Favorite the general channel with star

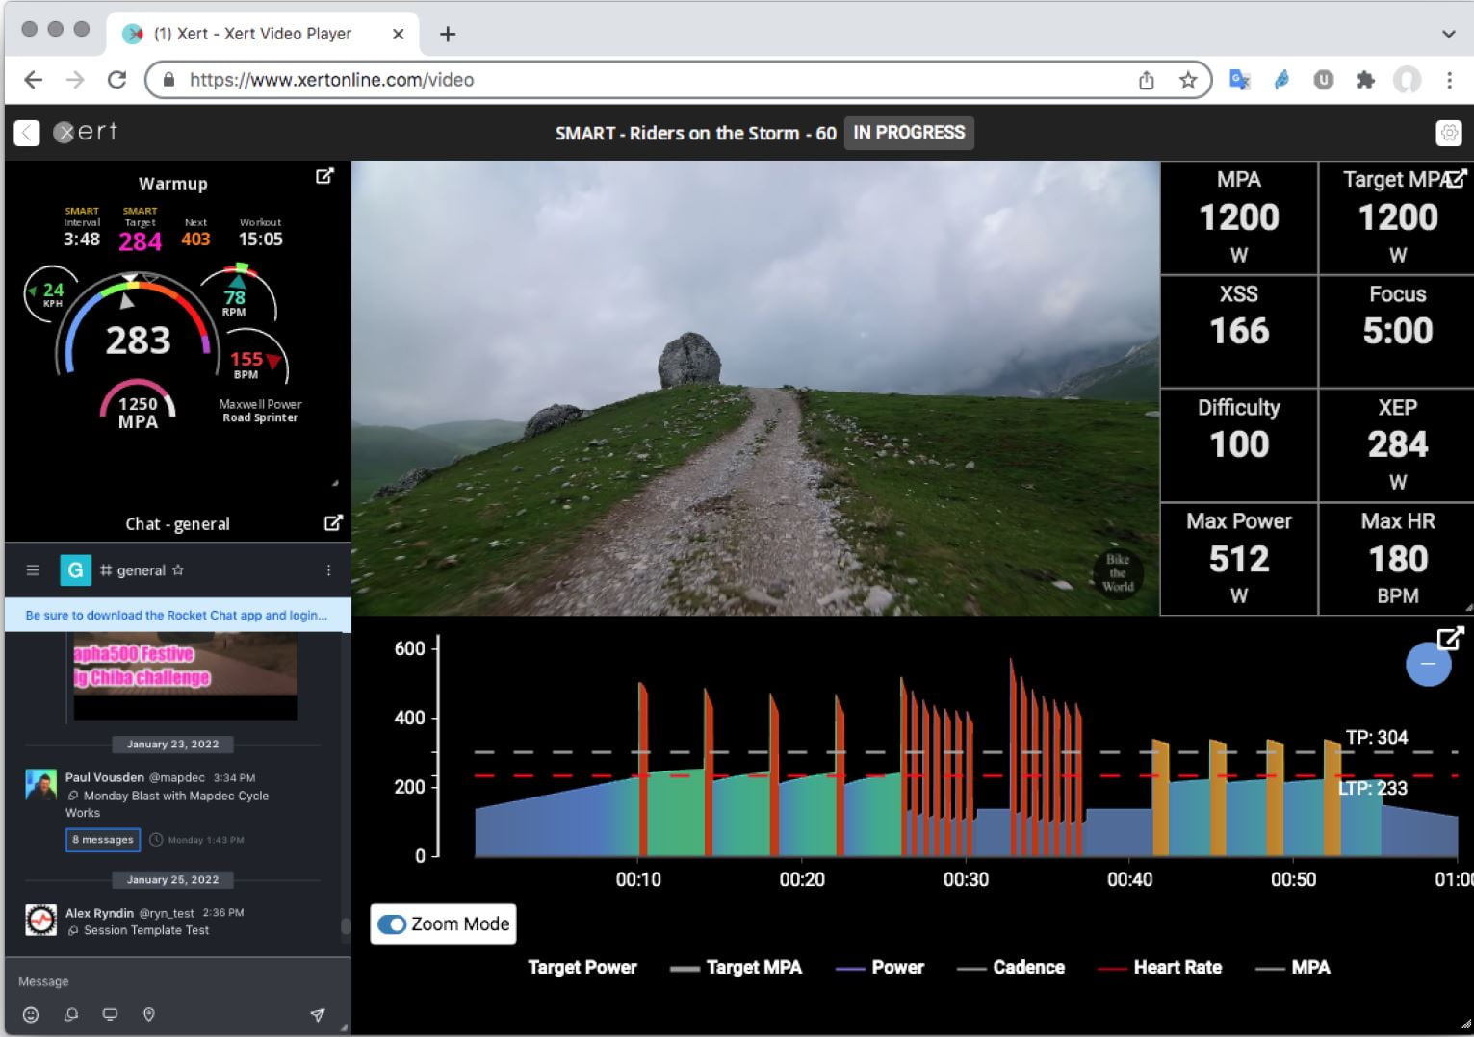pyautogui.click(x=178, y=570)
